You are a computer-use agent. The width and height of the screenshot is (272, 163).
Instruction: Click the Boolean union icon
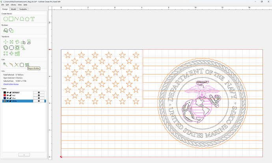coord(6,30)
